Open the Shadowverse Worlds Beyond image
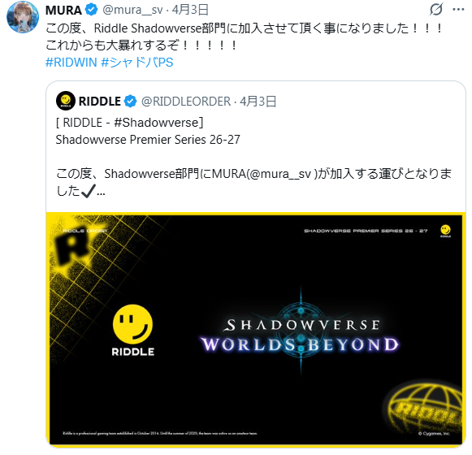Screen dimensions: 472x455 (x=256, y=330)
